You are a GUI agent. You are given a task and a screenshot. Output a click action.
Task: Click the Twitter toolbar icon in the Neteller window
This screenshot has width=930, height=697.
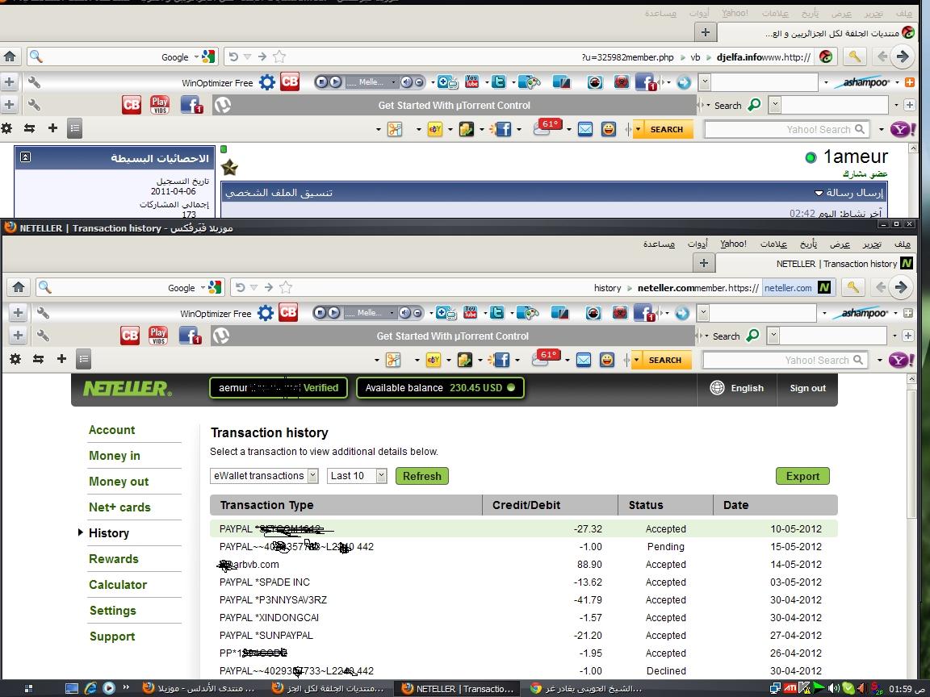[x=497, y=312]
